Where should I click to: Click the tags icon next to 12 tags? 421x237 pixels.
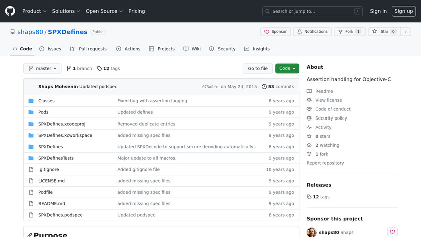[x=100, y=69]
